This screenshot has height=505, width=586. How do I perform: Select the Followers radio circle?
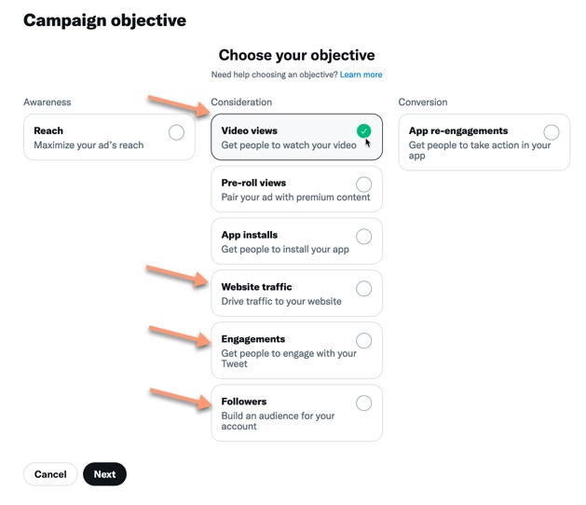point(363,403)
